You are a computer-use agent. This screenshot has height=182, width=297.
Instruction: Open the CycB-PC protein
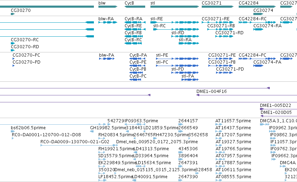coord(135,80)
